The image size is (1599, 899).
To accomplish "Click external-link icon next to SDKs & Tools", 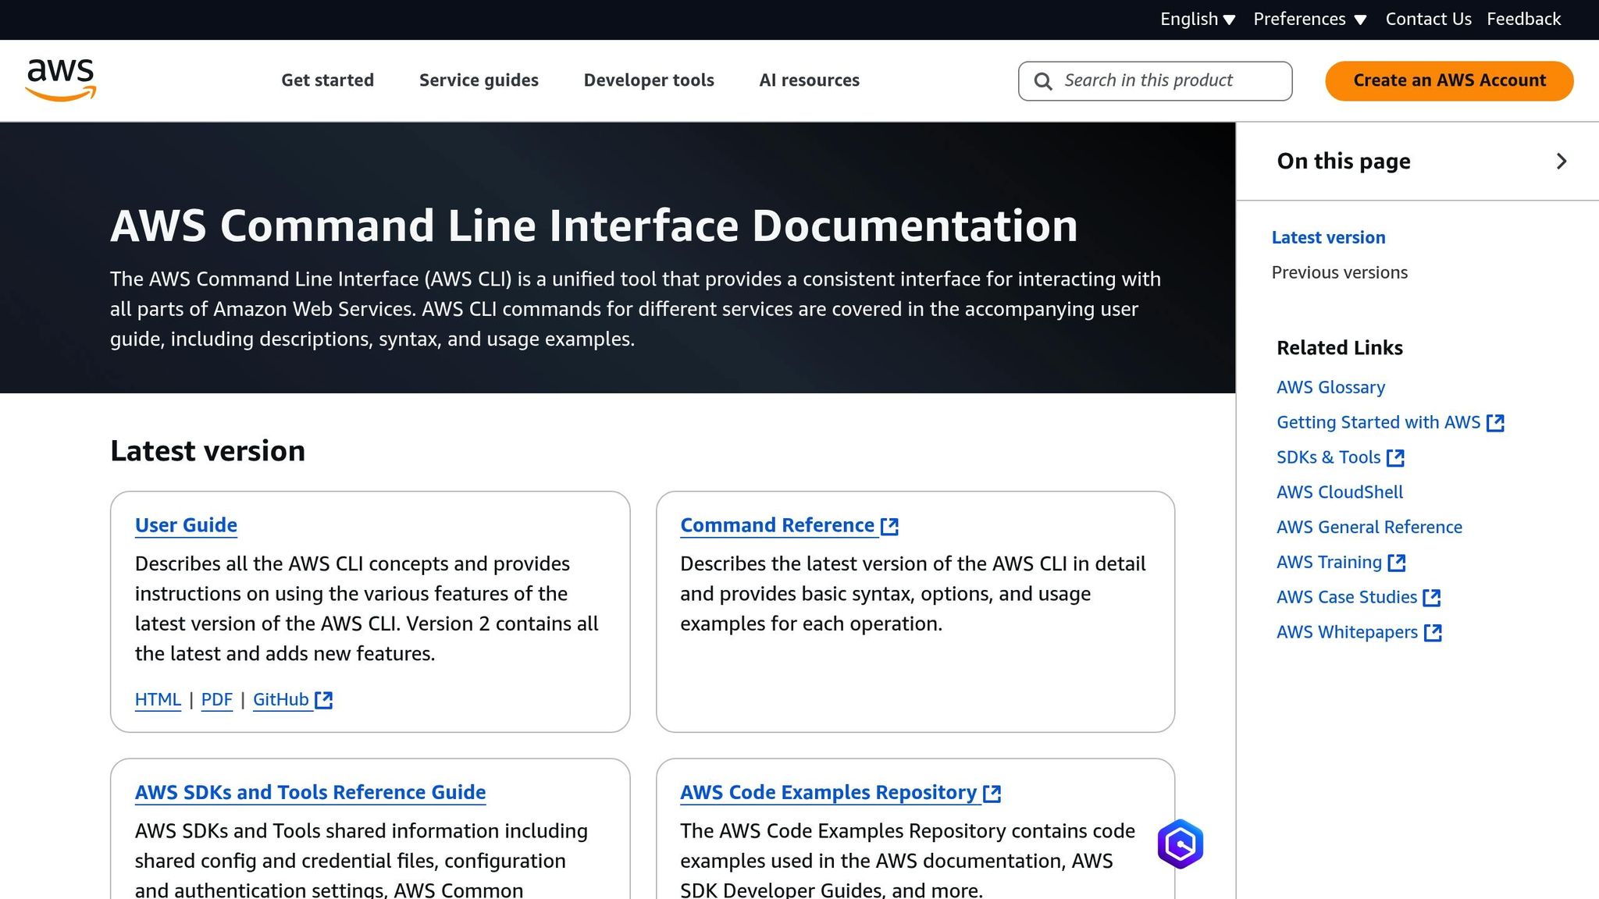I will click(1396, 458).
